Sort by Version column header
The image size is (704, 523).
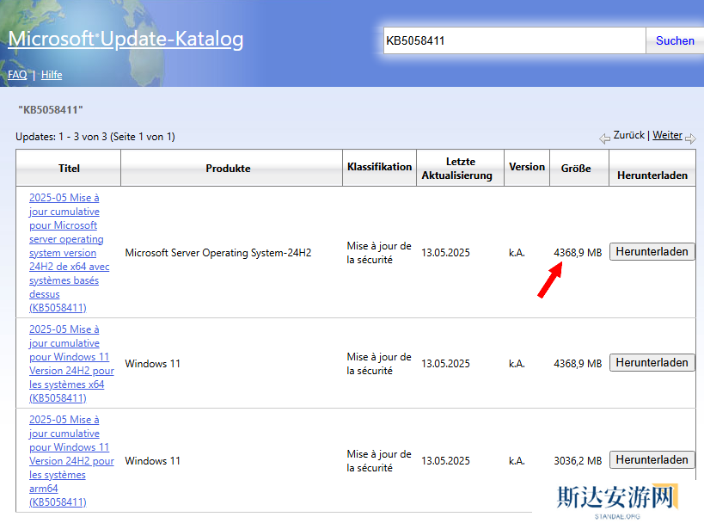[527, 167]
